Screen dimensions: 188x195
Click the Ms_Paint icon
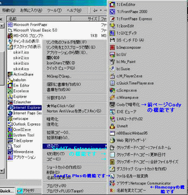click(112, 62)
